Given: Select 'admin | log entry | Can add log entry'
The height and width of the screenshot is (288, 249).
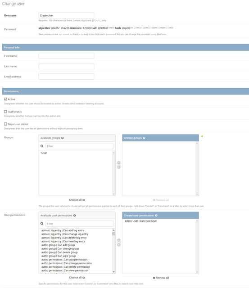Looking at the screenshot, I should tap(63, 230).
